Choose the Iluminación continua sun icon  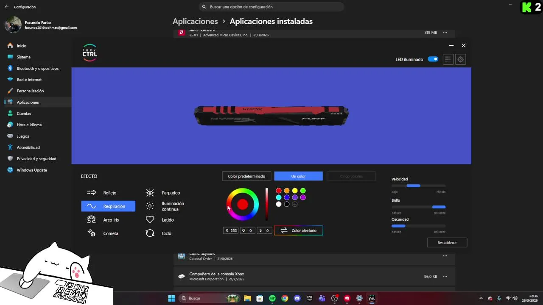pyautogui.click(x=150, y=206)
